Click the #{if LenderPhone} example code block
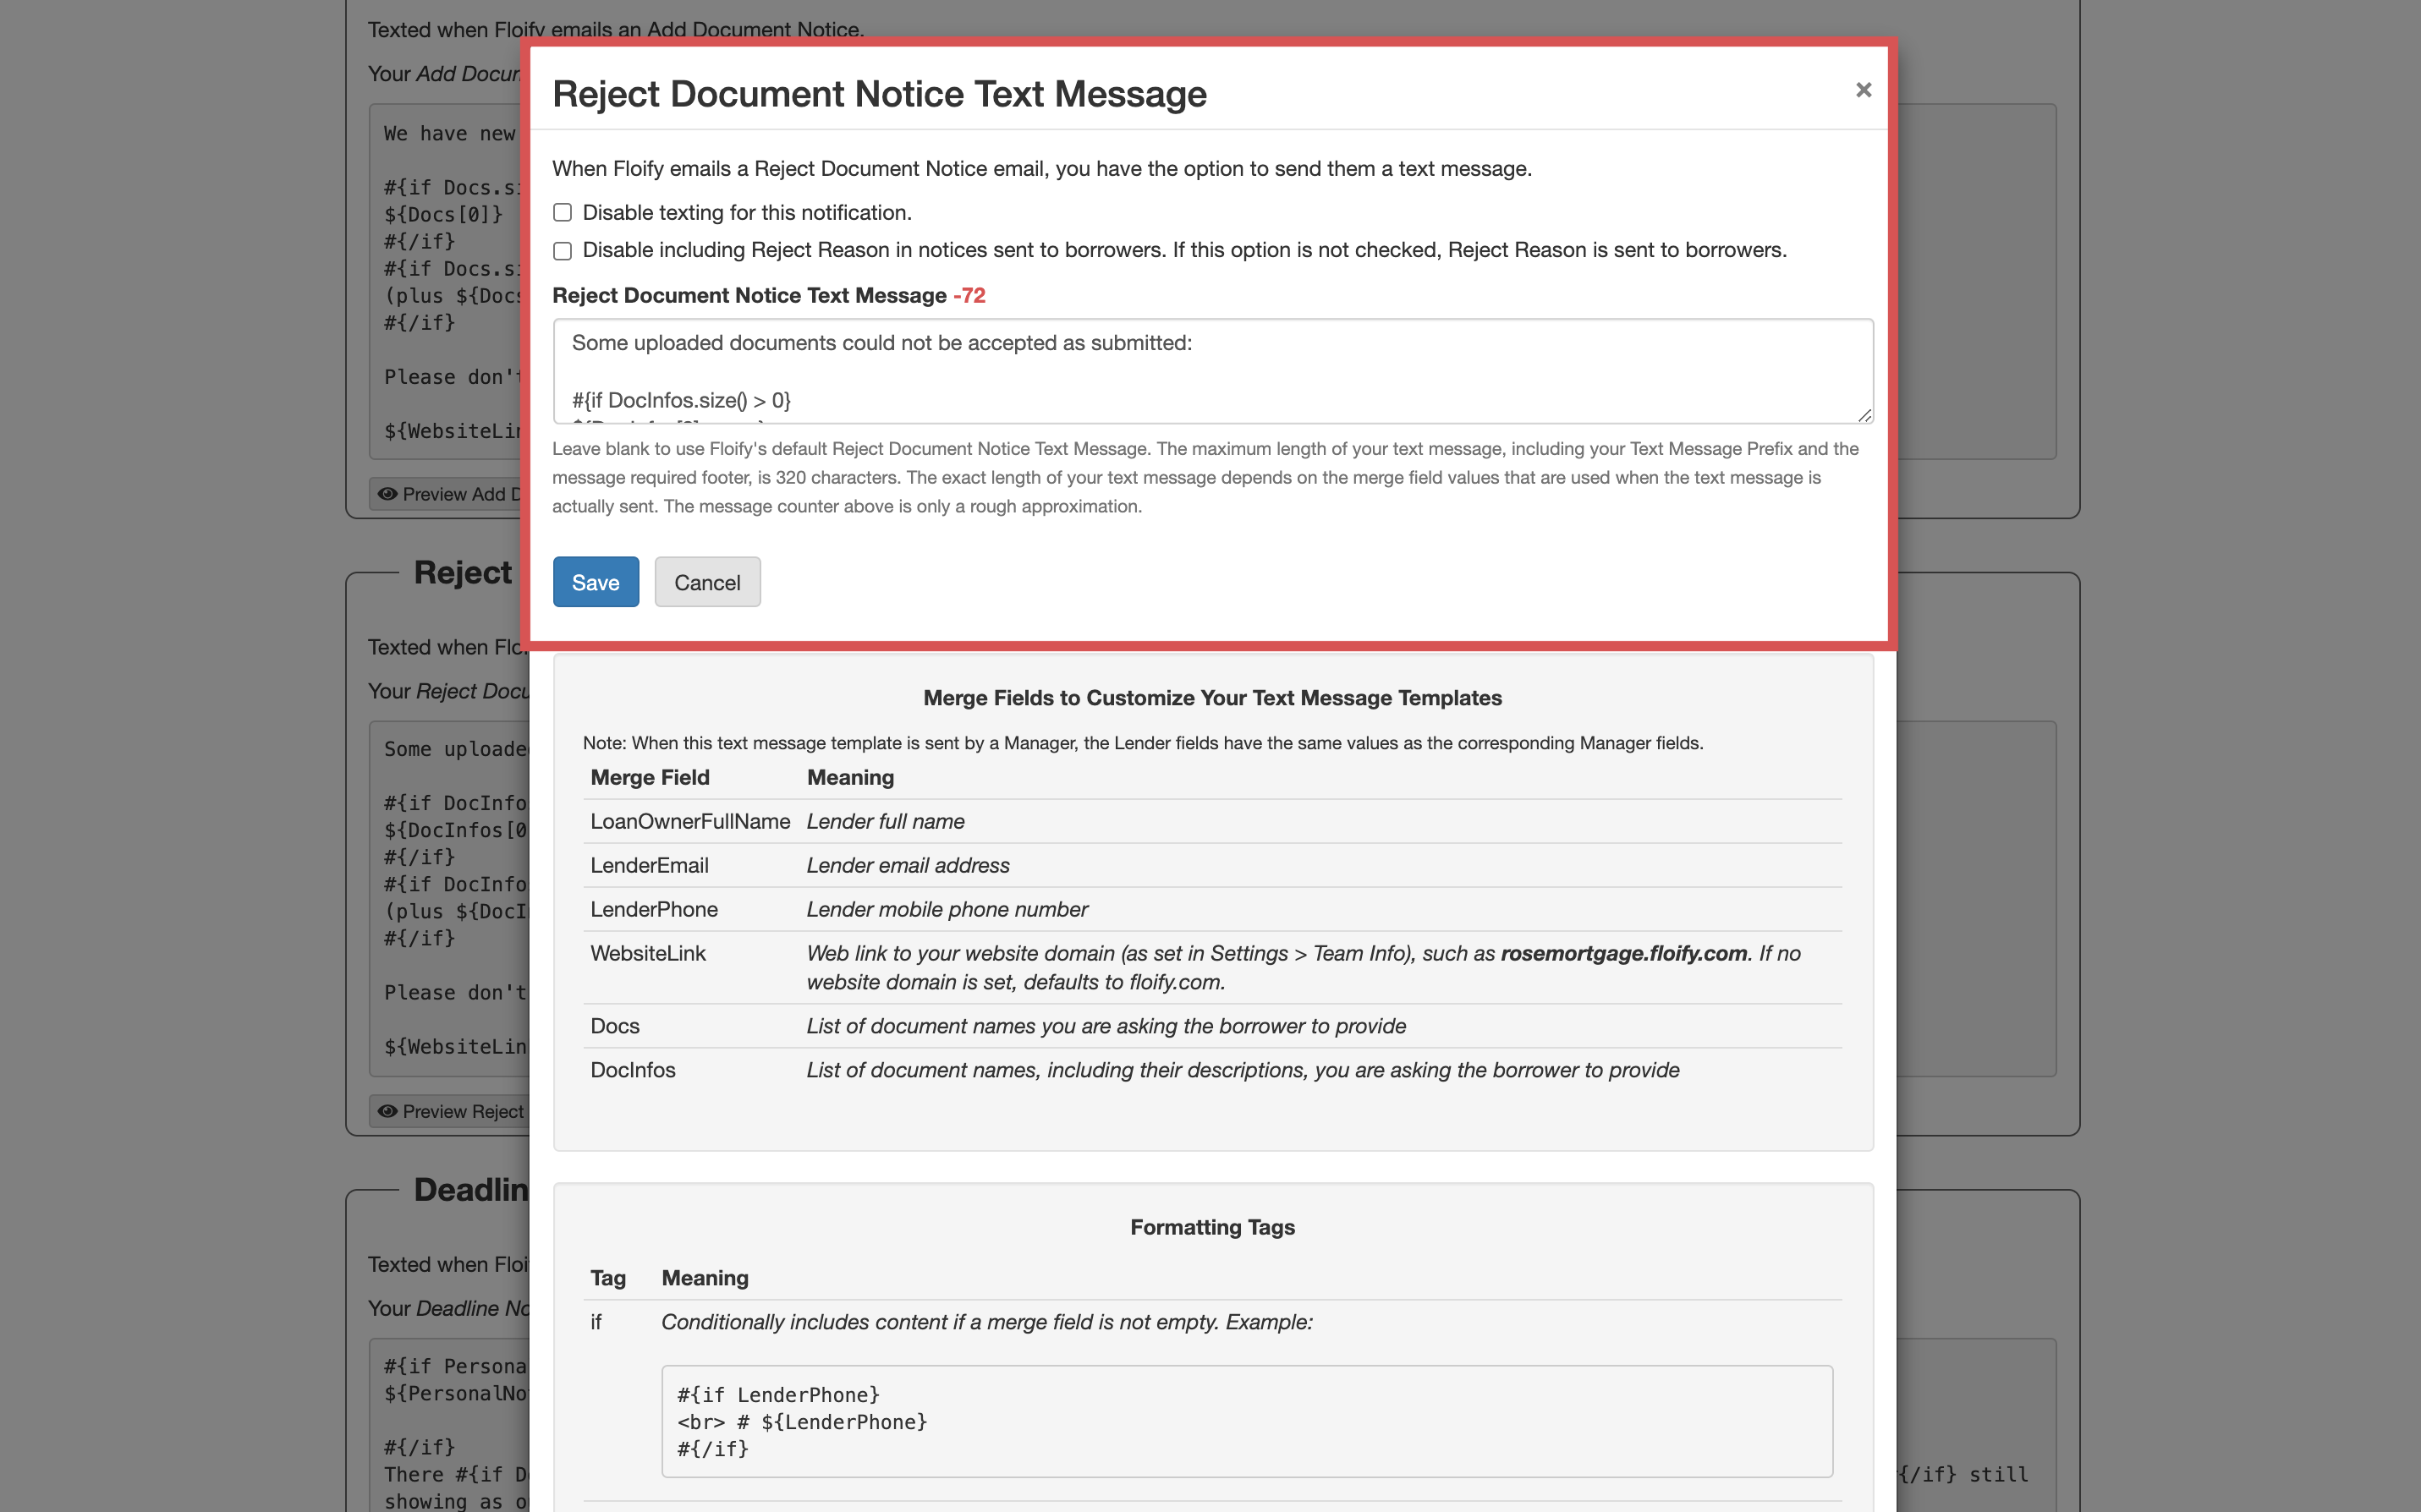 (1247, 1421)
